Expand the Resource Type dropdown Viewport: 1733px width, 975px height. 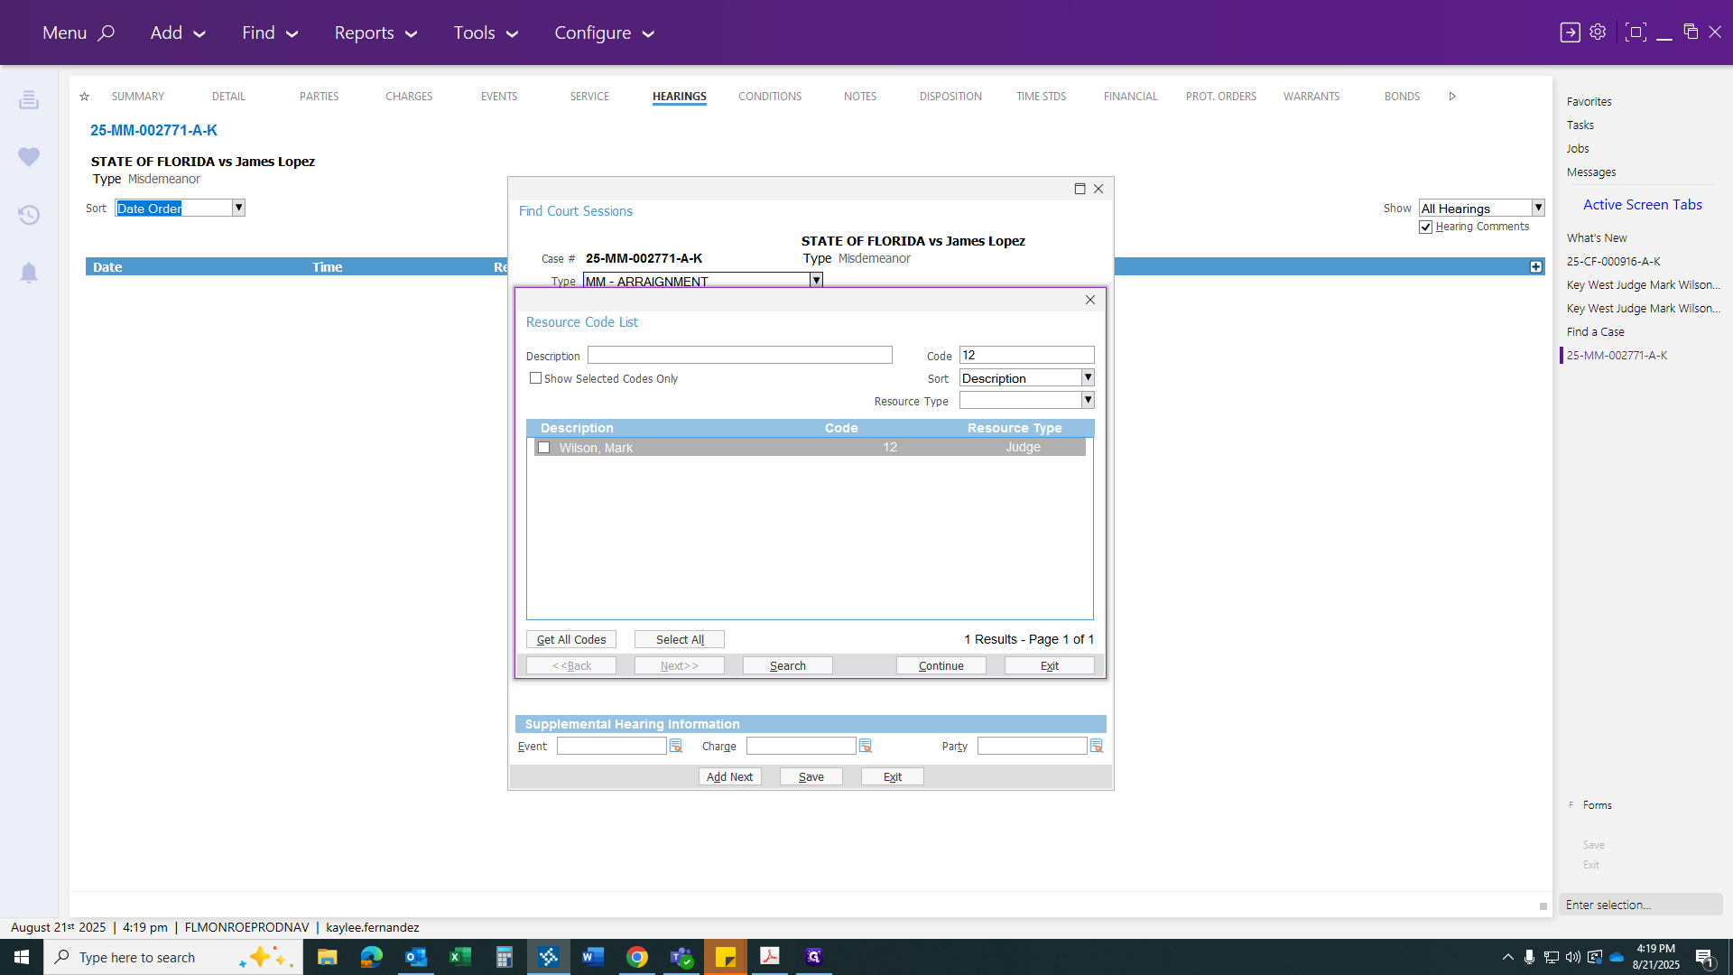(1088, 400)
